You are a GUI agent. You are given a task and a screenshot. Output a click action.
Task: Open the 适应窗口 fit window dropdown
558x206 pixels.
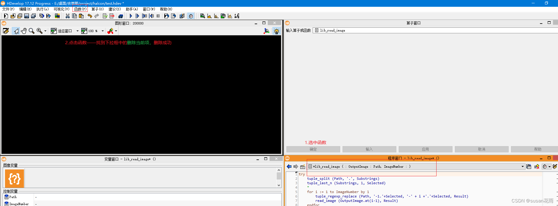point(77,31)
